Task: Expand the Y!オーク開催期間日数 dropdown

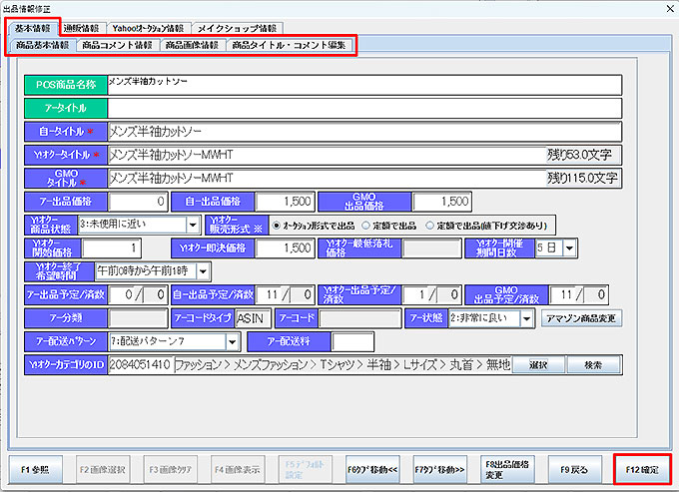Action: tap(570, 246)
